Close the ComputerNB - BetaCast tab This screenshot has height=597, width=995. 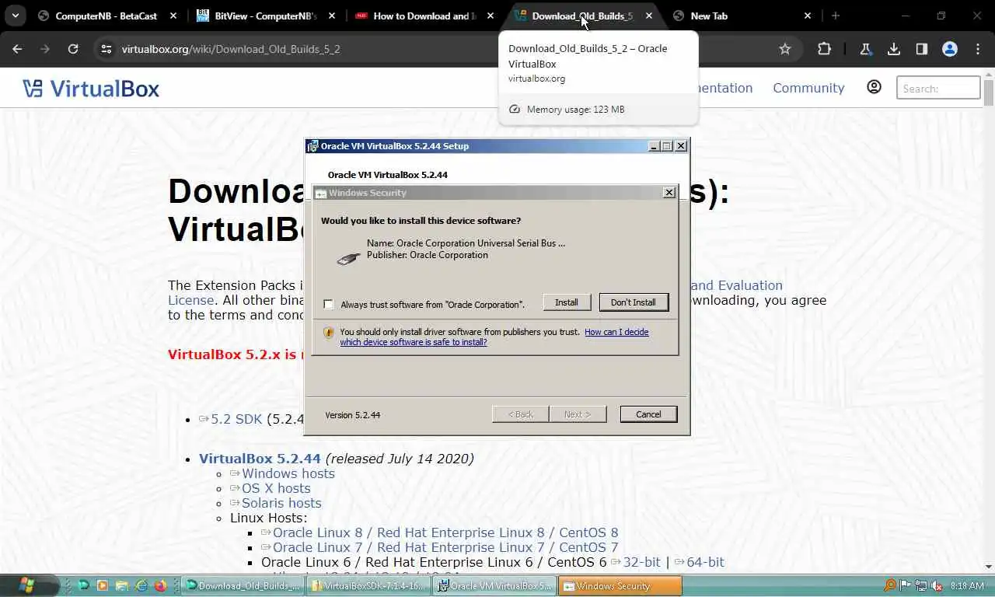point(173,16)
